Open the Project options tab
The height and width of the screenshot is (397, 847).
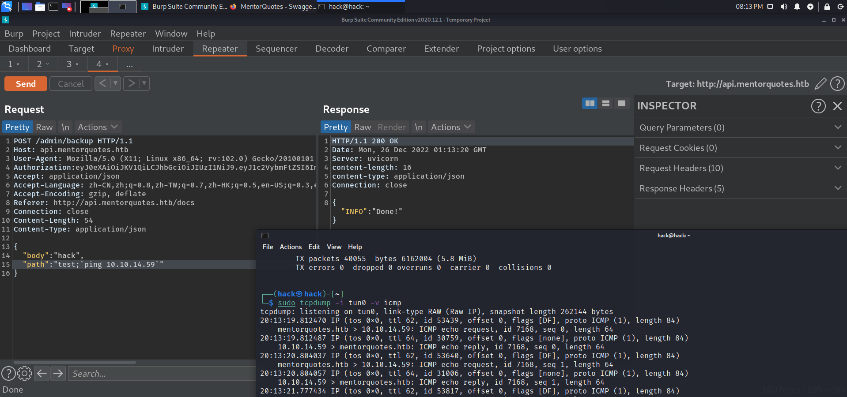click(x=506, y=49)
